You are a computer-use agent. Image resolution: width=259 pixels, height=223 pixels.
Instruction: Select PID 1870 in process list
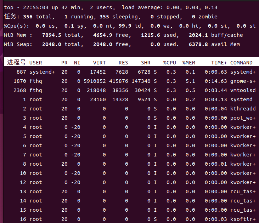point(19,81)
